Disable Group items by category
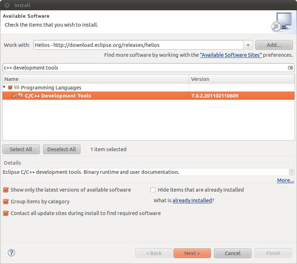297x264 pixels. pyautogui.click(x=6, y=202)
